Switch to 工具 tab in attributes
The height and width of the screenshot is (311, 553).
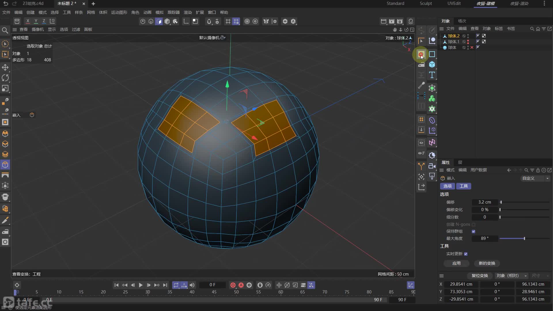pyautogui.click(x=464, y=186)
